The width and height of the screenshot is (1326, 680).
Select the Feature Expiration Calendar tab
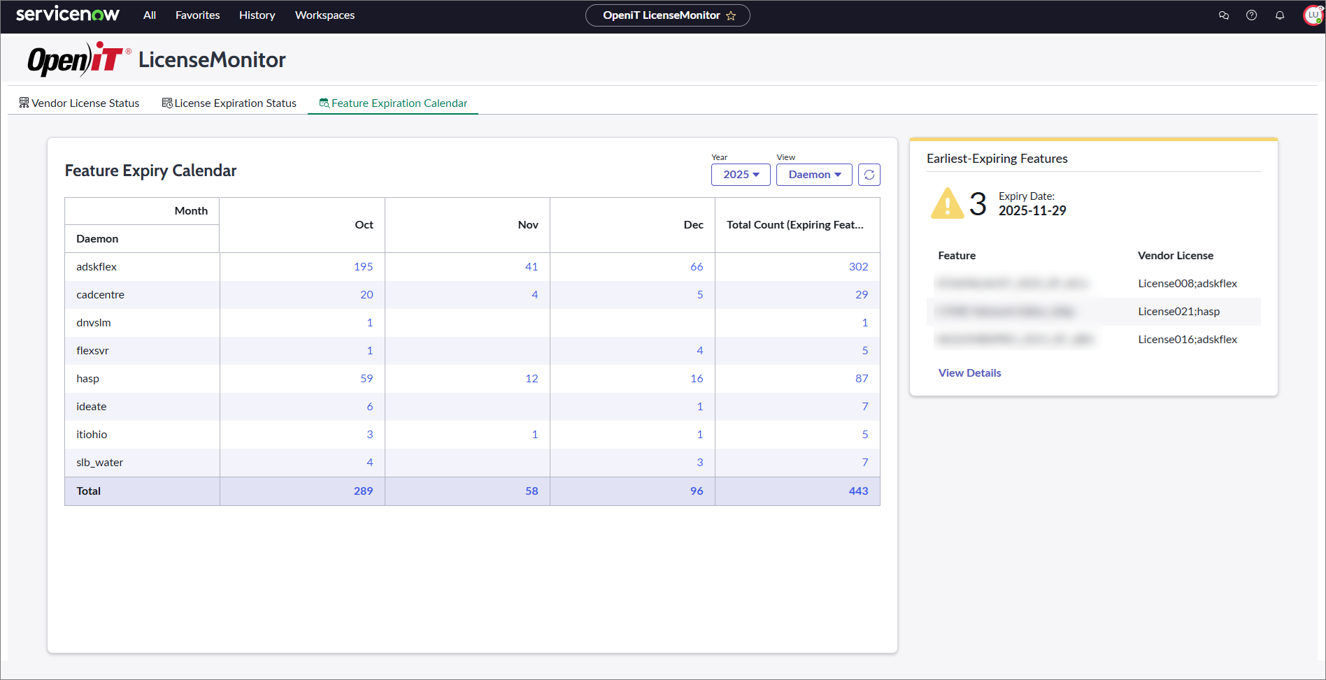click(x=393, y=103)
